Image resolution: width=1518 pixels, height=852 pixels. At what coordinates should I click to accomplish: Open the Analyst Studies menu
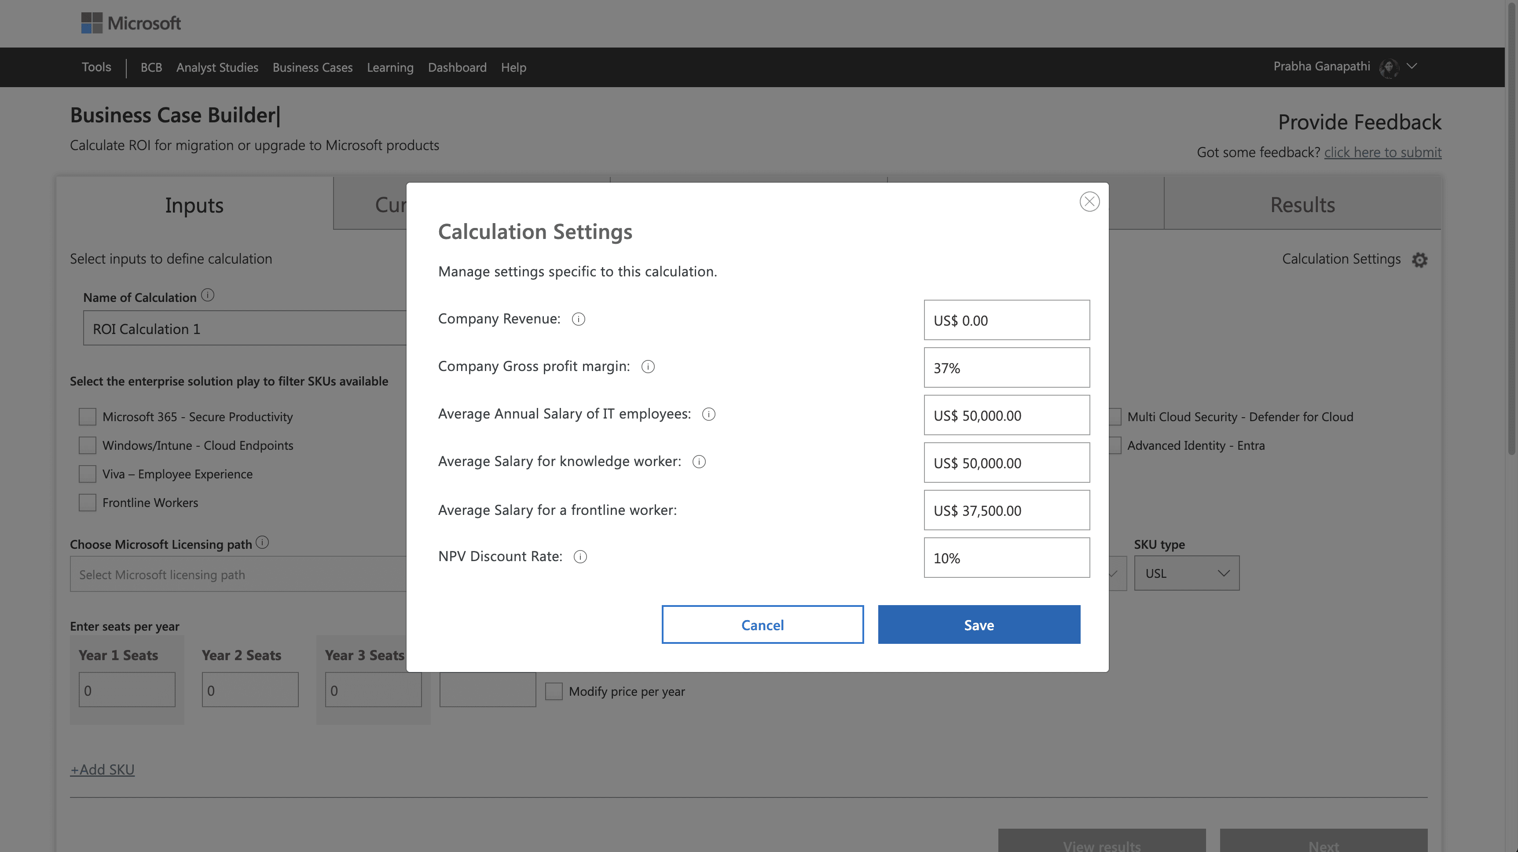217,67
